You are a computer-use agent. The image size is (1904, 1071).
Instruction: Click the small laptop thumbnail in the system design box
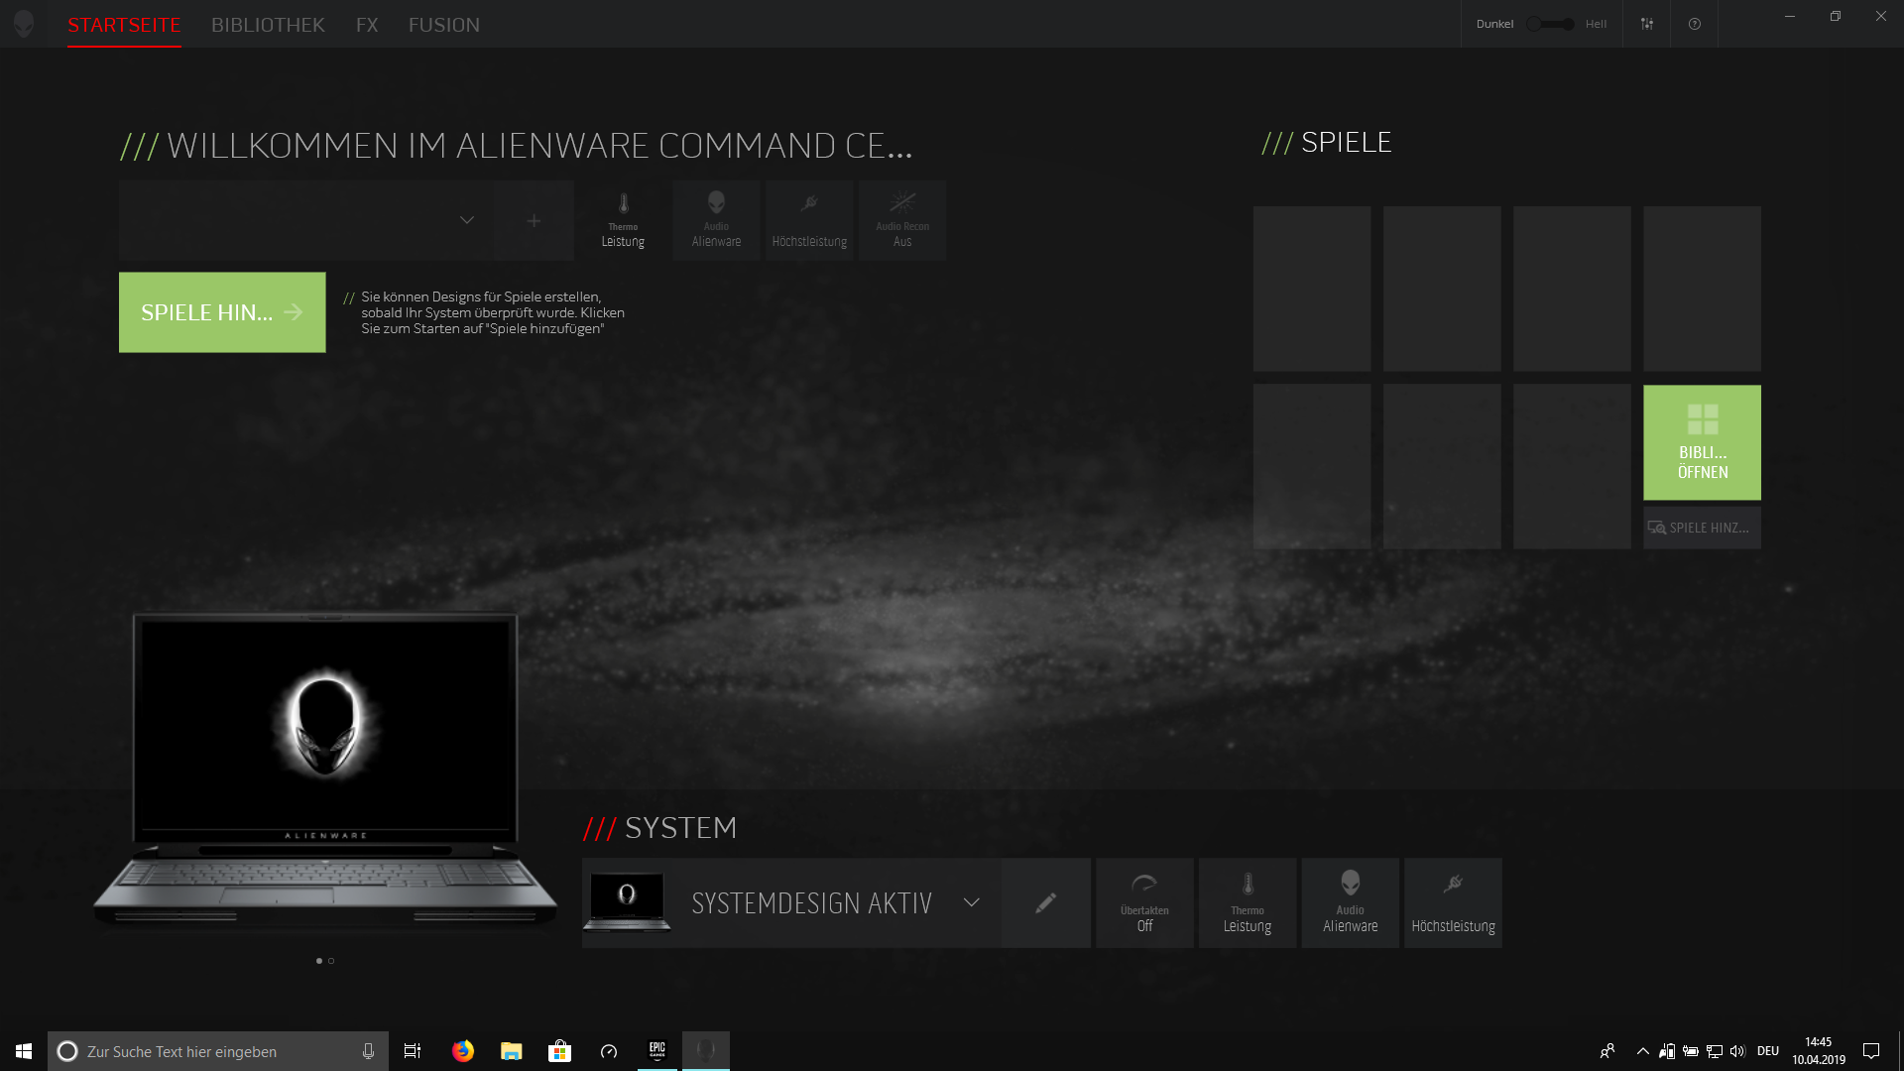point(627,901)
